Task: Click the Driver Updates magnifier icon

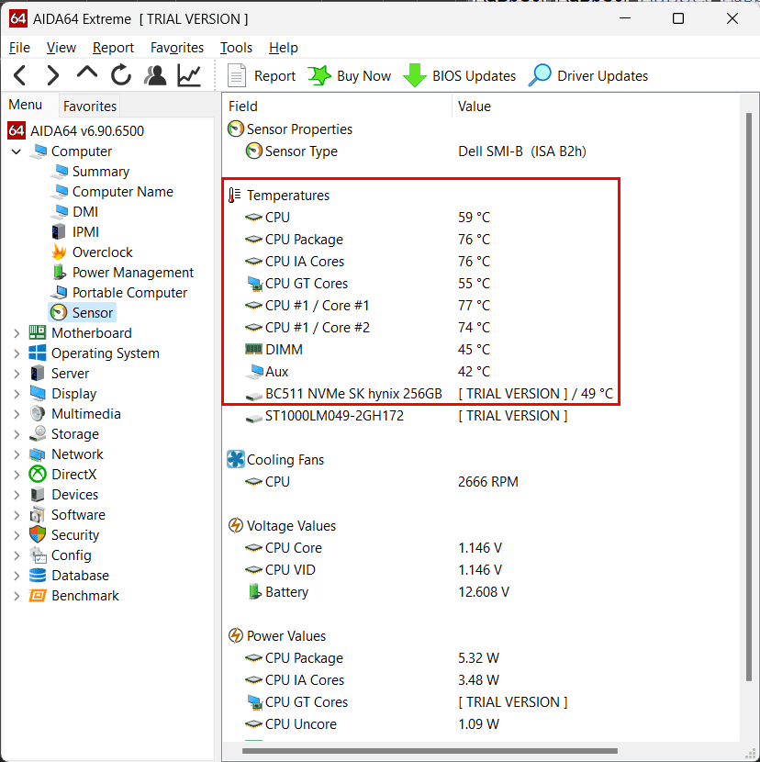Action: point(543,75)
